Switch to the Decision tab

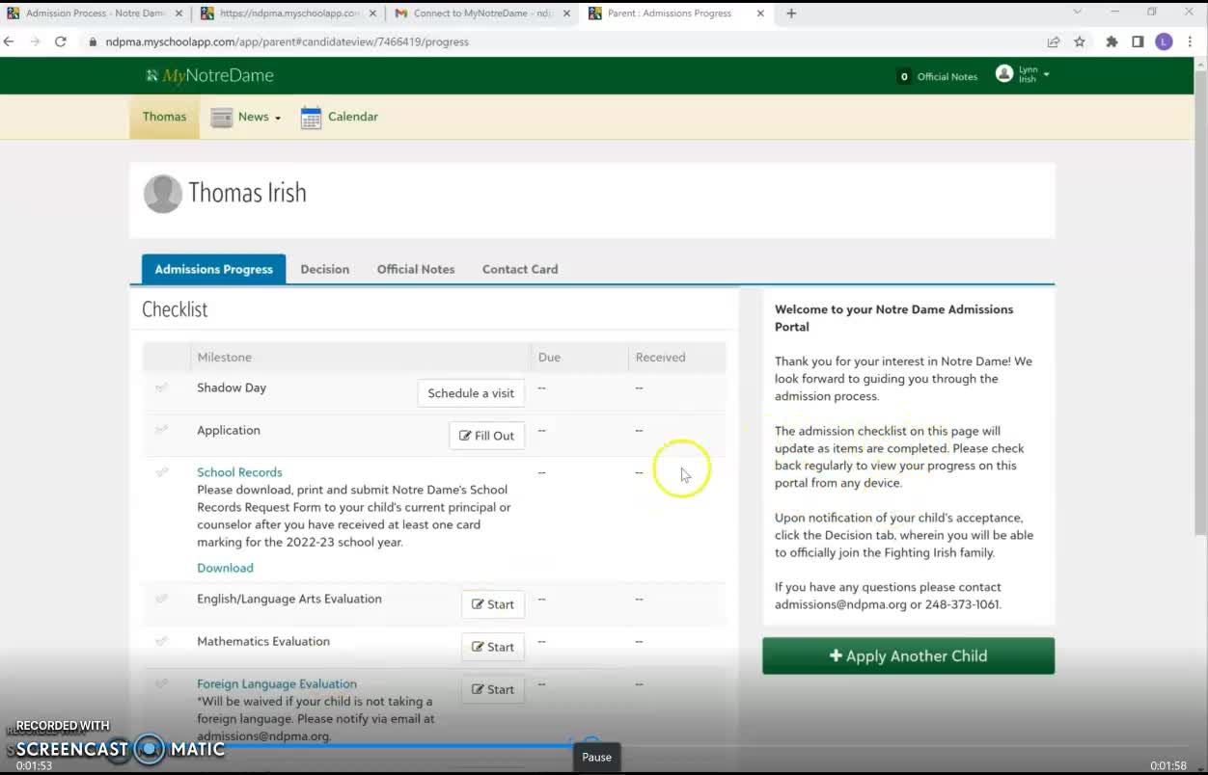[324, 269]
